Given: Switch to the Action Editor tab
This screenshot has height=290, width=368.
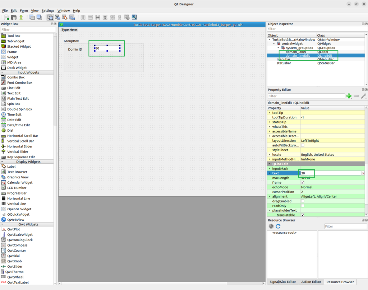Looking at the screenshot, I should [x=311, y=282].
